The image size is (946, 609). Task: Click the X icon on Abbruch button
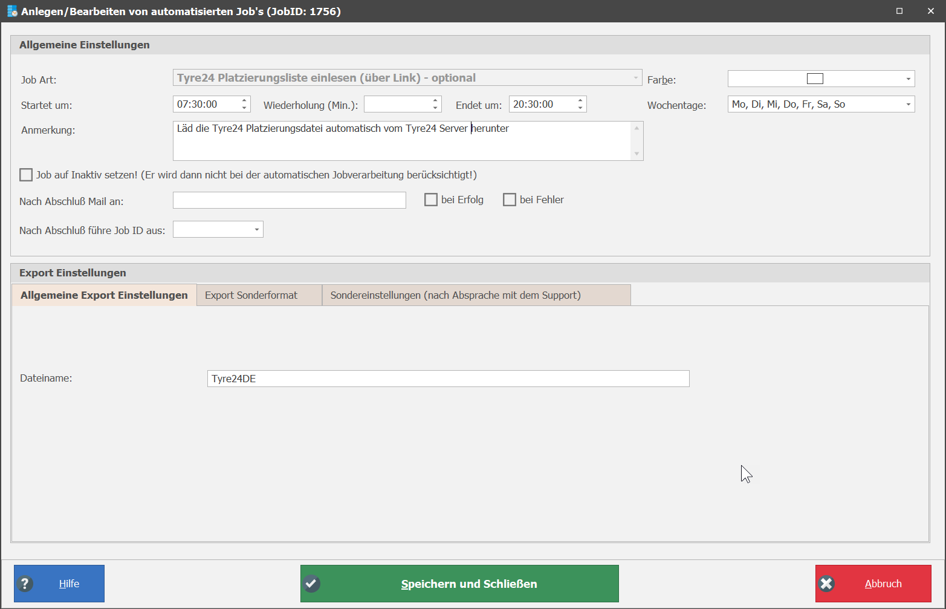(x=826, y=584)
